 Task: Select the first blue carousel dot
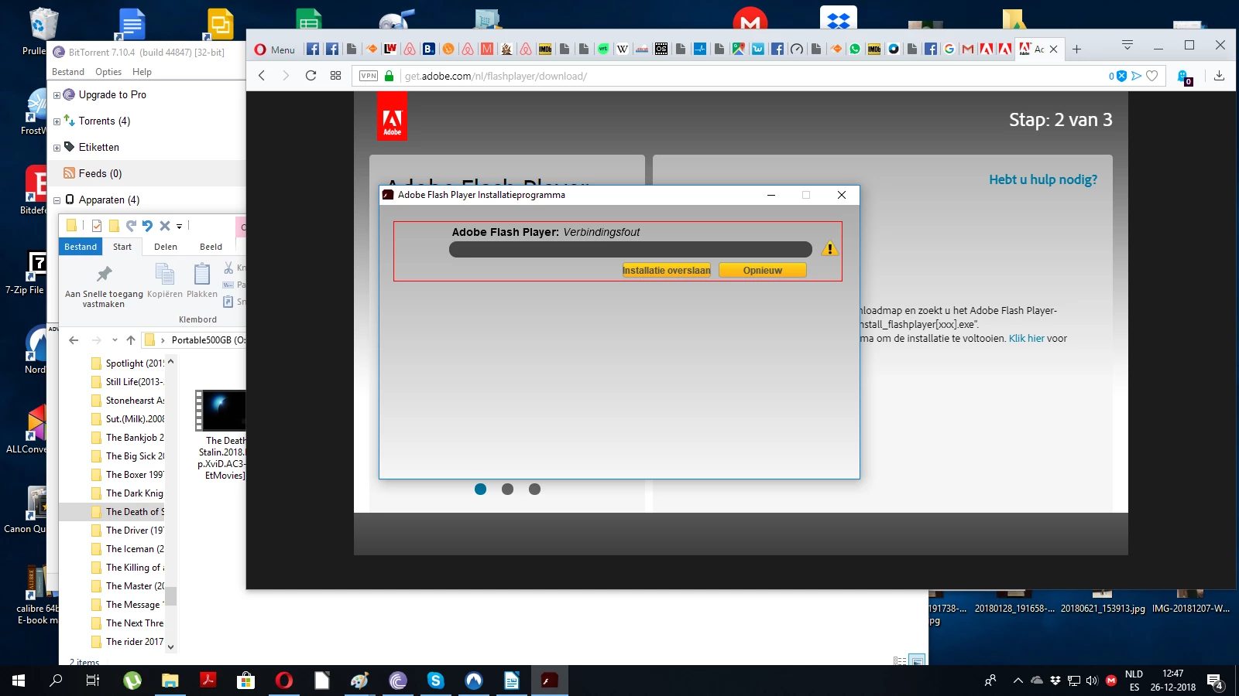point(480,489)
